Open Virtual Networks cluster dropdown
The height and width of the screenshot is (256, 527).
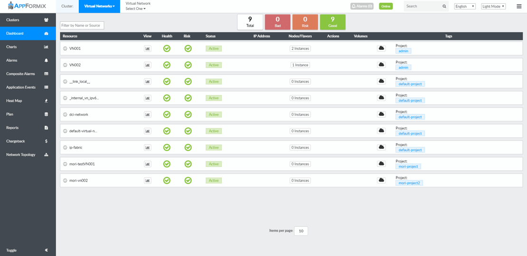[x=99, y=6]
